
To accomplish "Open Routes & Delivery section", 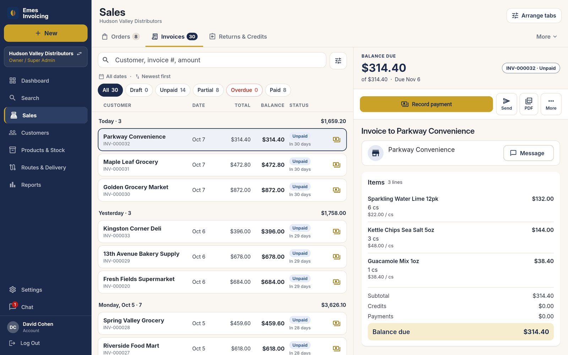I will coord(46,168).
